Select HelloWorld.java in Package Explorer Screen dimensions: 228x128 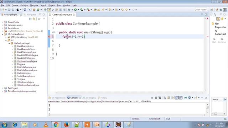click(x=24, y=73)
